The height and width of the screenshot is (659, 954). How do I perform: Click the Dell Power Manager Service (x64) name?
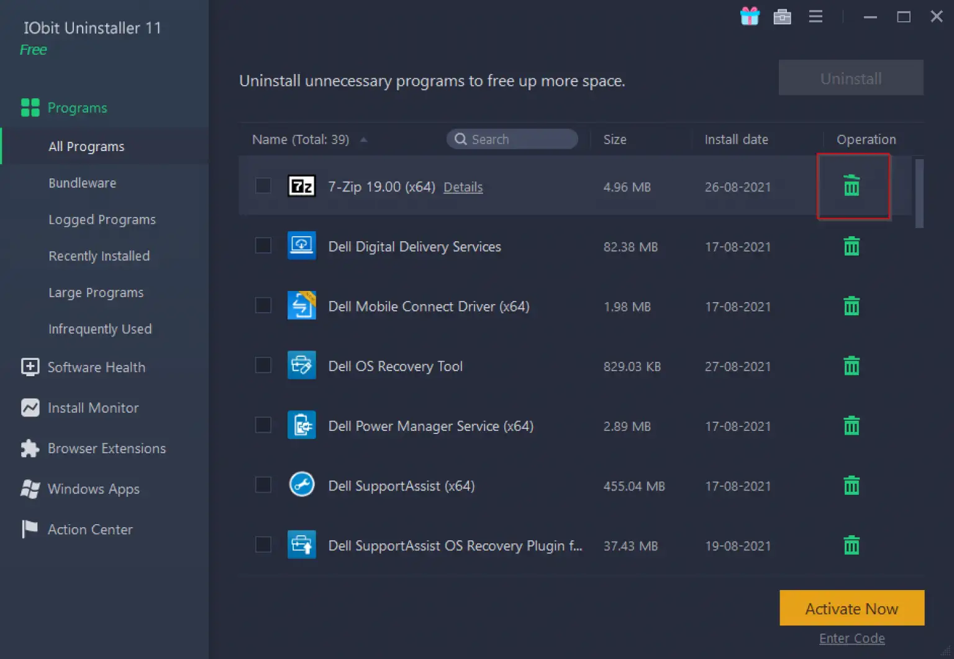(430, 426)
